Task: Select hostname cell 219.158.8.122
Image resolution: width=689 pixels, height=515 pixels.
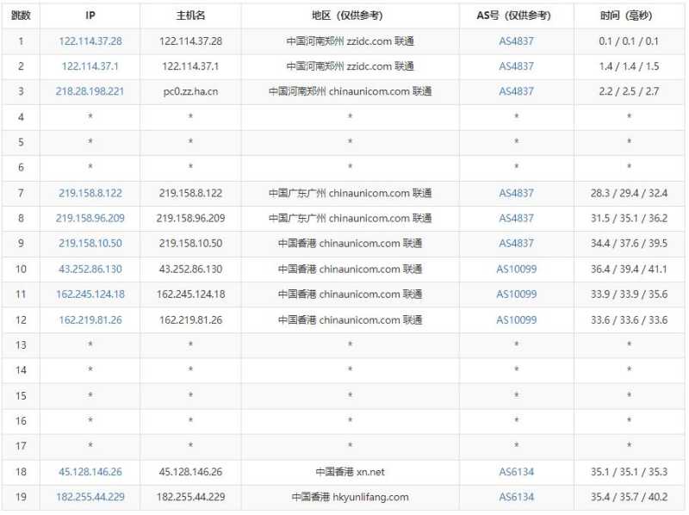Action: tap(190, 193)
